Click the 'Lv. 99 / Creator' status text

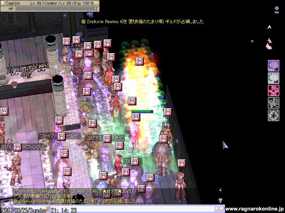pyautogui.click(x=43, y=3)
